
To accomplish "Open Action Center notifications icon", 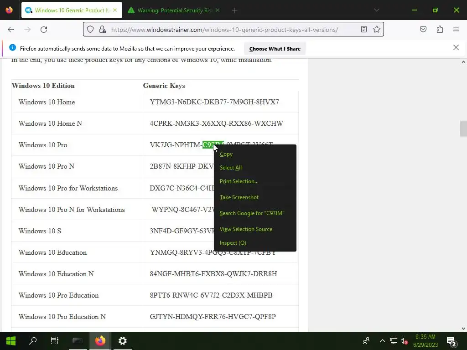I will pos(452,341).
